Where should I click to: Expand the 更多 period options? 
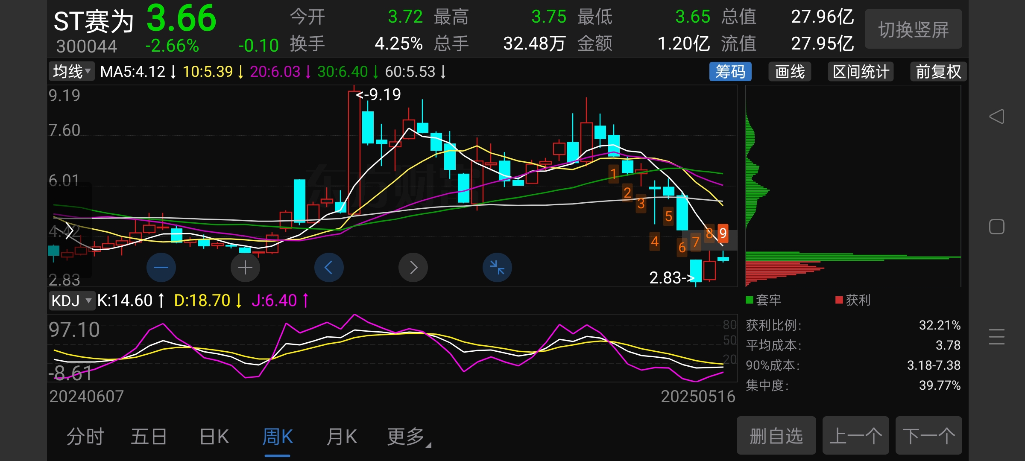click(x=409, y=437)
